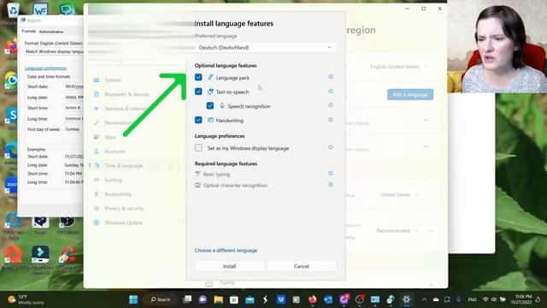Open the United States country dropdown
Image resolution: width=547 pixels, height=308 pixels.
pyautogui.click(x=399, y=194)
